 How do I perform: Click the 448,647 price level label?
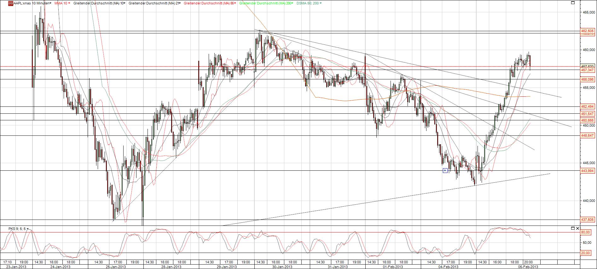pos(587,135)
